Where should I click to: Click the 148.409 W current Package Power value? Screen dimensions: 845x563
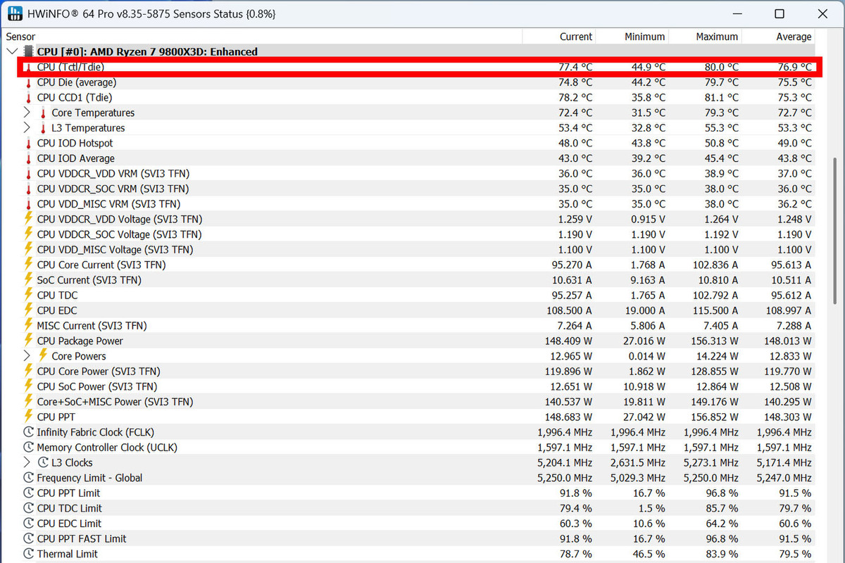point(569,341)
